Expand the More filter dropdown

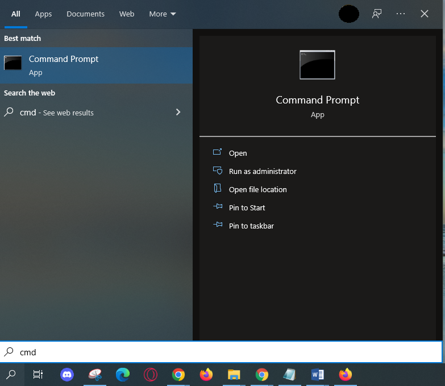tap(163, 14)
